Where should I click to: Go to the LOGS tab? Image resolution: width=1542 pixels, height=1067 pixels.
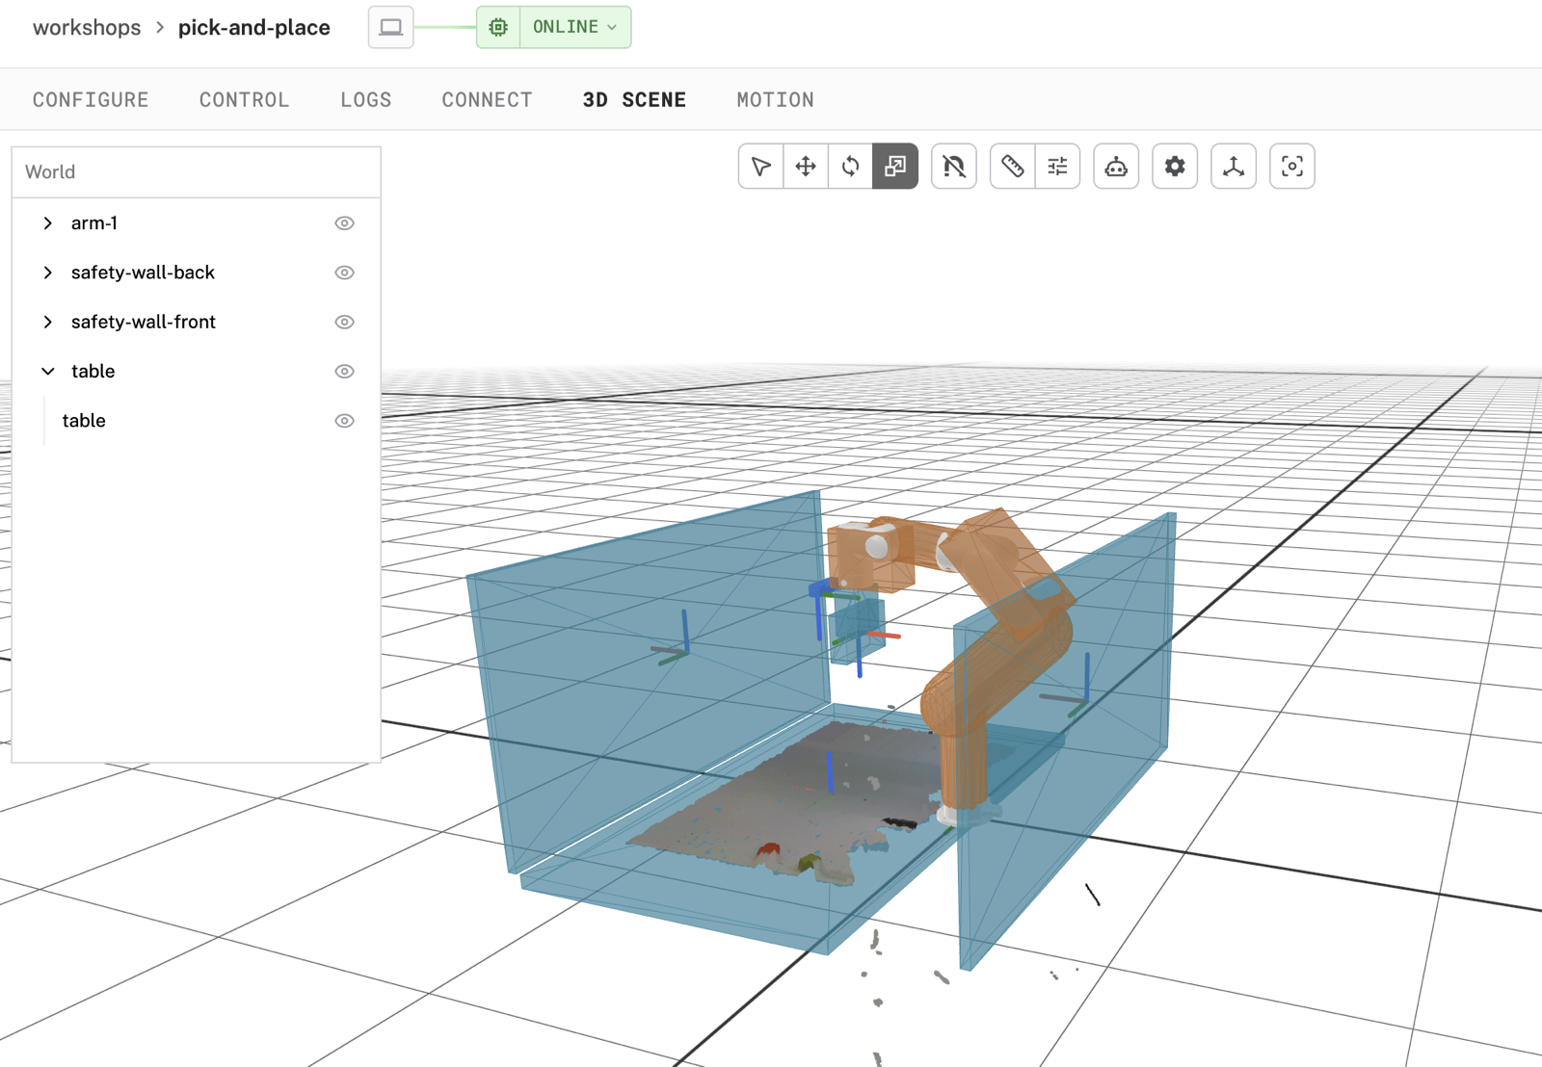pyautogui.click(x=366, y=100)
